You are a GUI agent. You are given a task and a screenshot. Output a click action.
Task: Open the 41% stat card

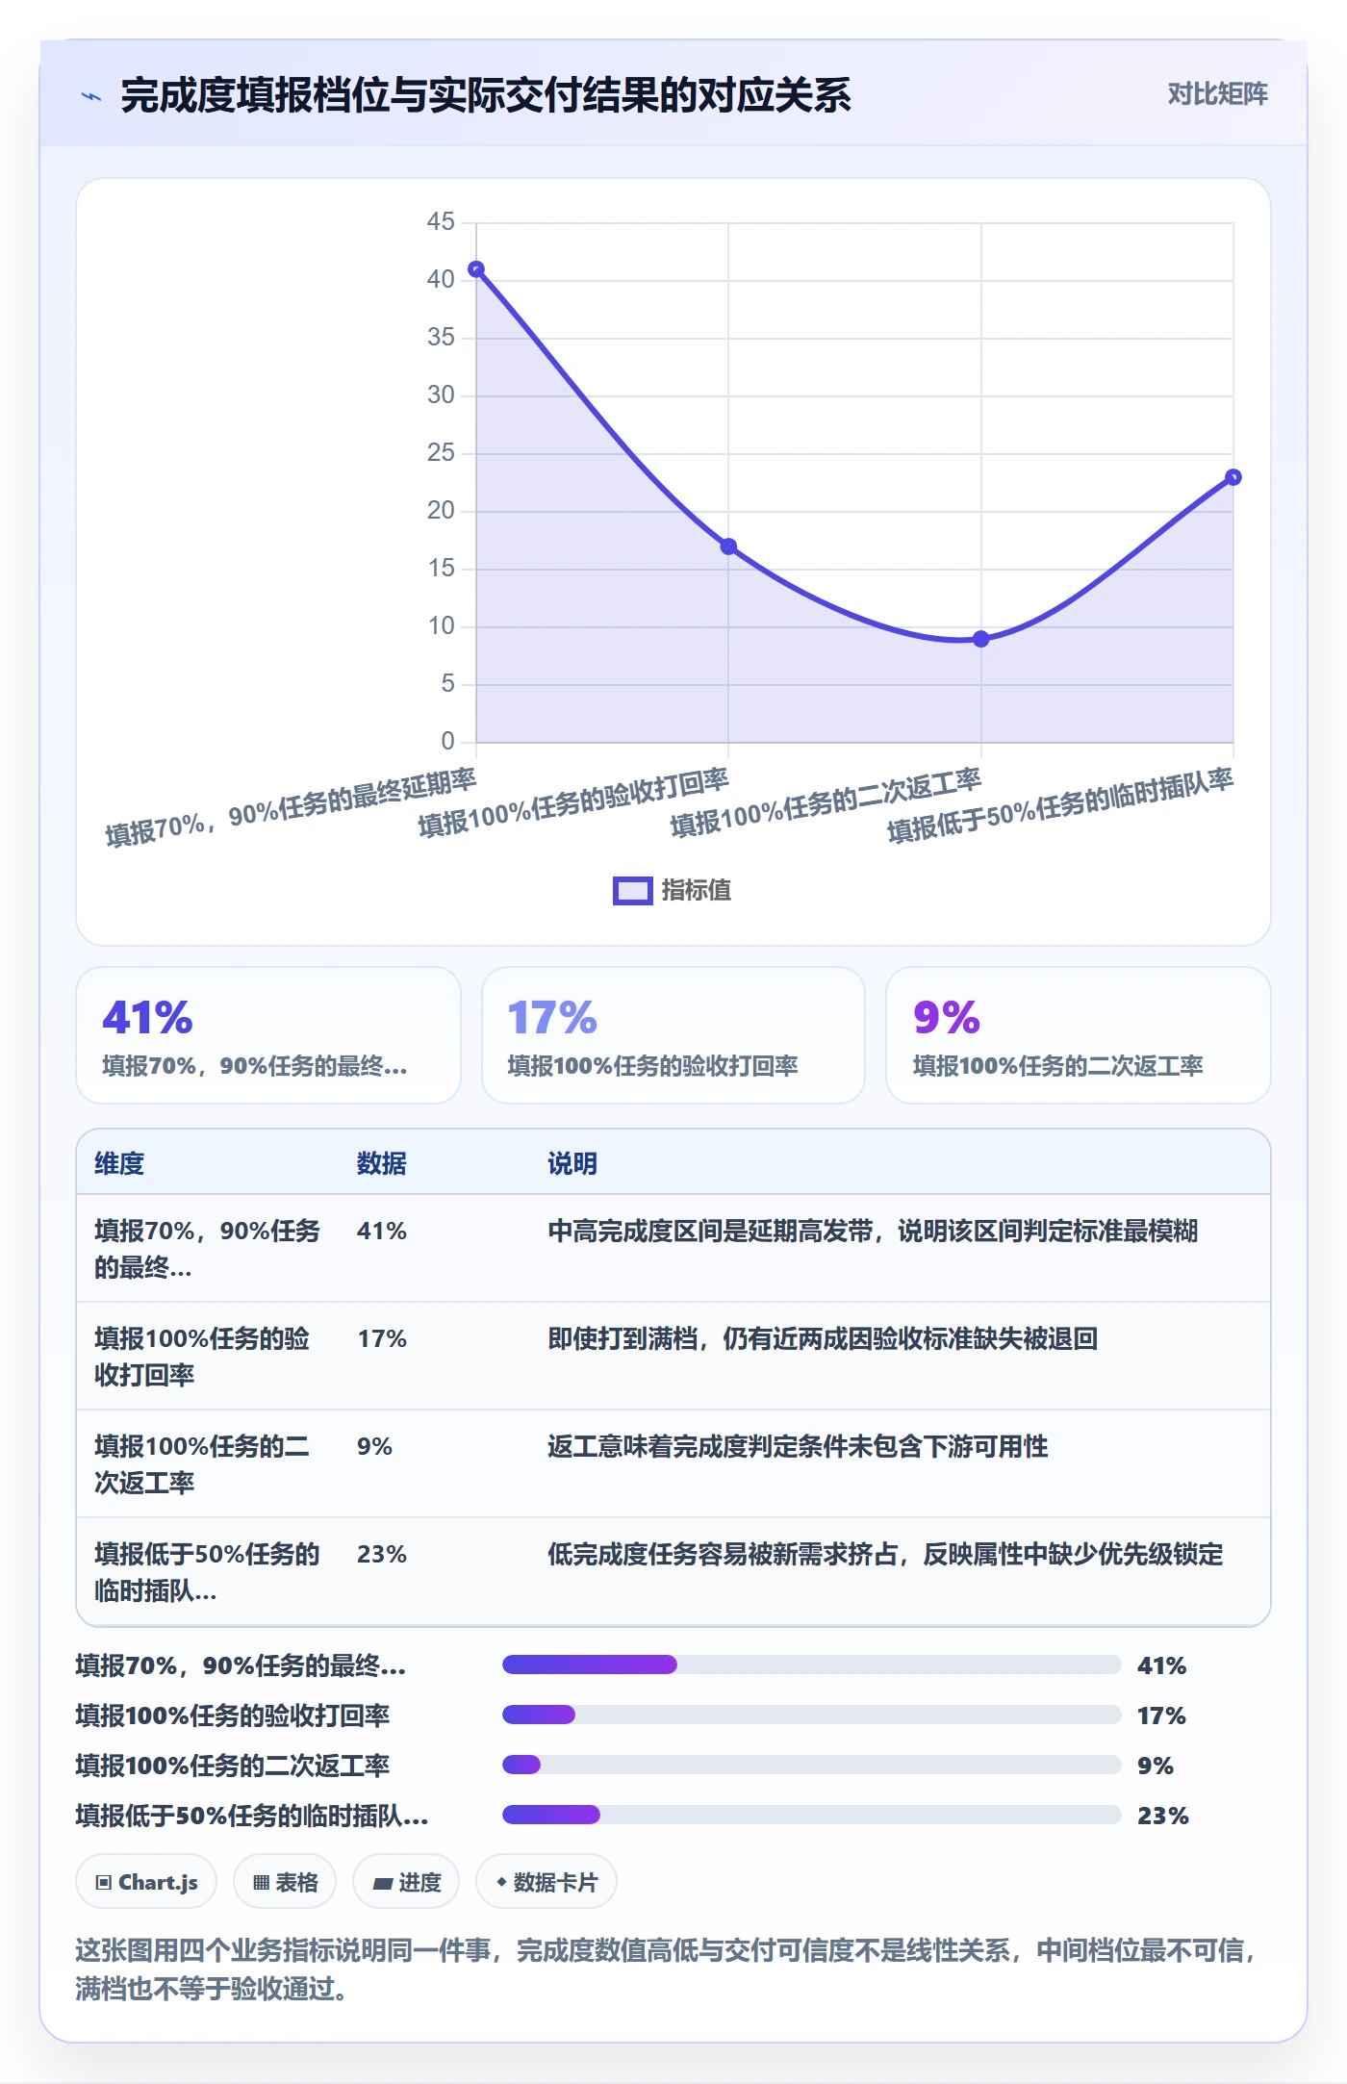(x=268, y=1035)
